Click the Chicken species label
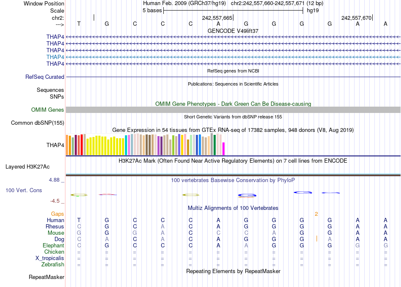 [54, 252]
